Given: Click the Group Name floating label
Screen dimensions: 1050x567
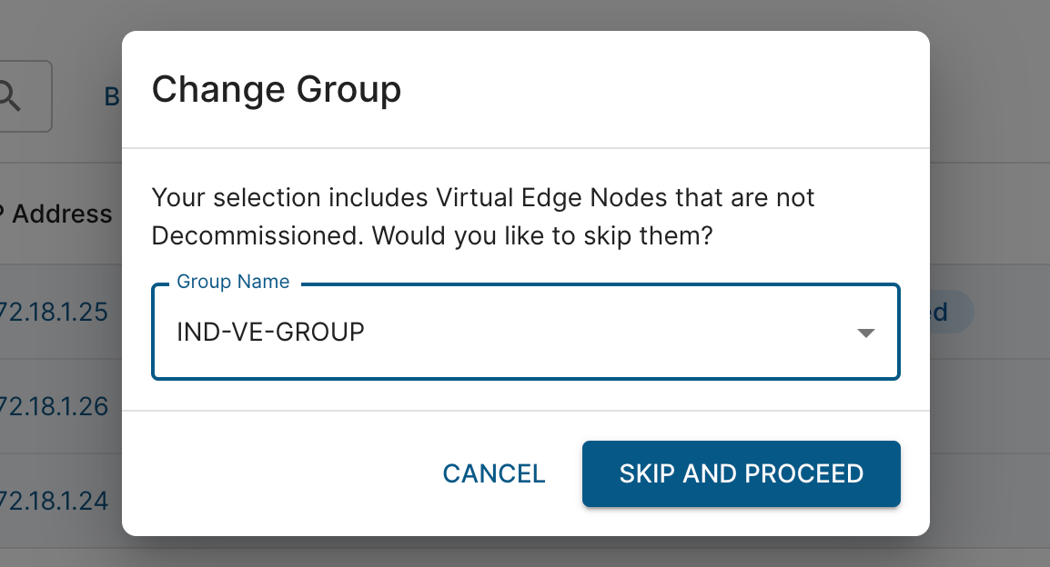Looking at the screenshot, I should click(233, 282).
